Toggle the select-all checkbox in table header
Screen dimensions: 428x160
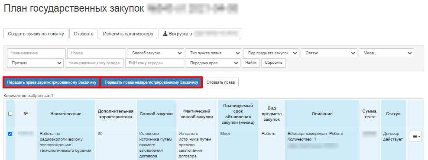(10, 114)
